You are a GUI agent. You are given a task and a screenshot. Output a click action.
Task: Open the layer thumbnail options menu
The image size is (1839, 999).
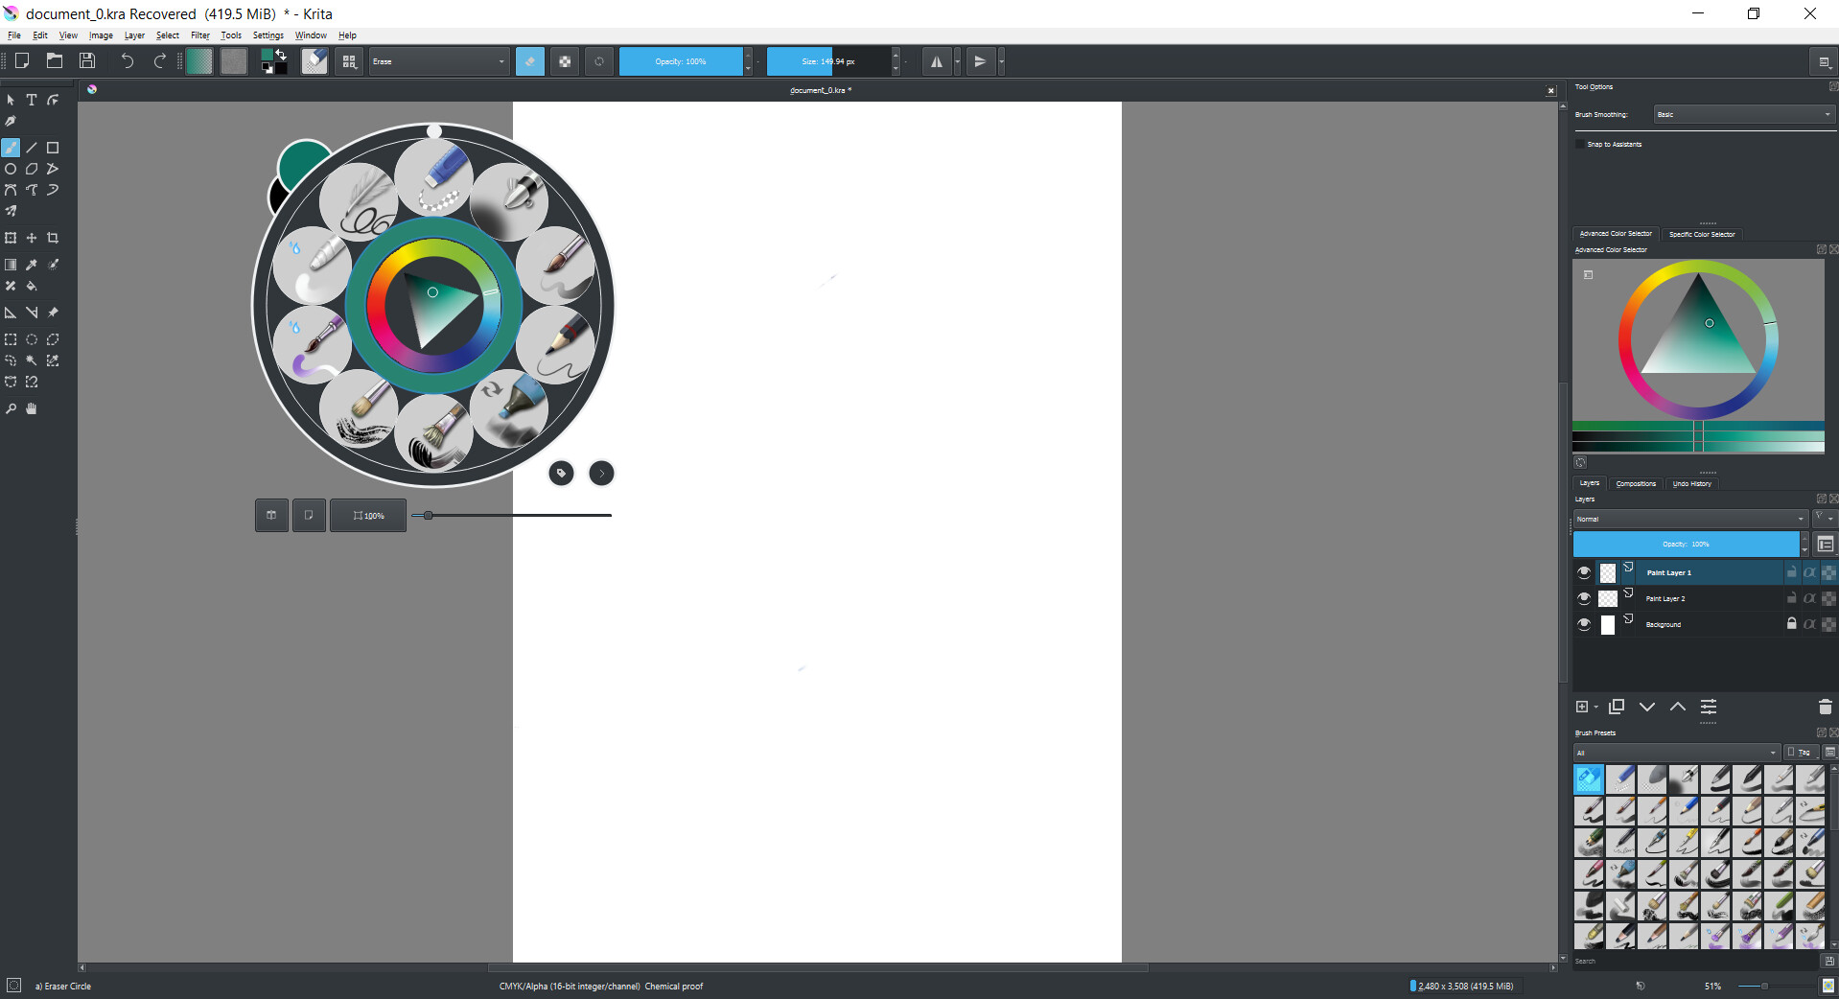point(1826,544)
